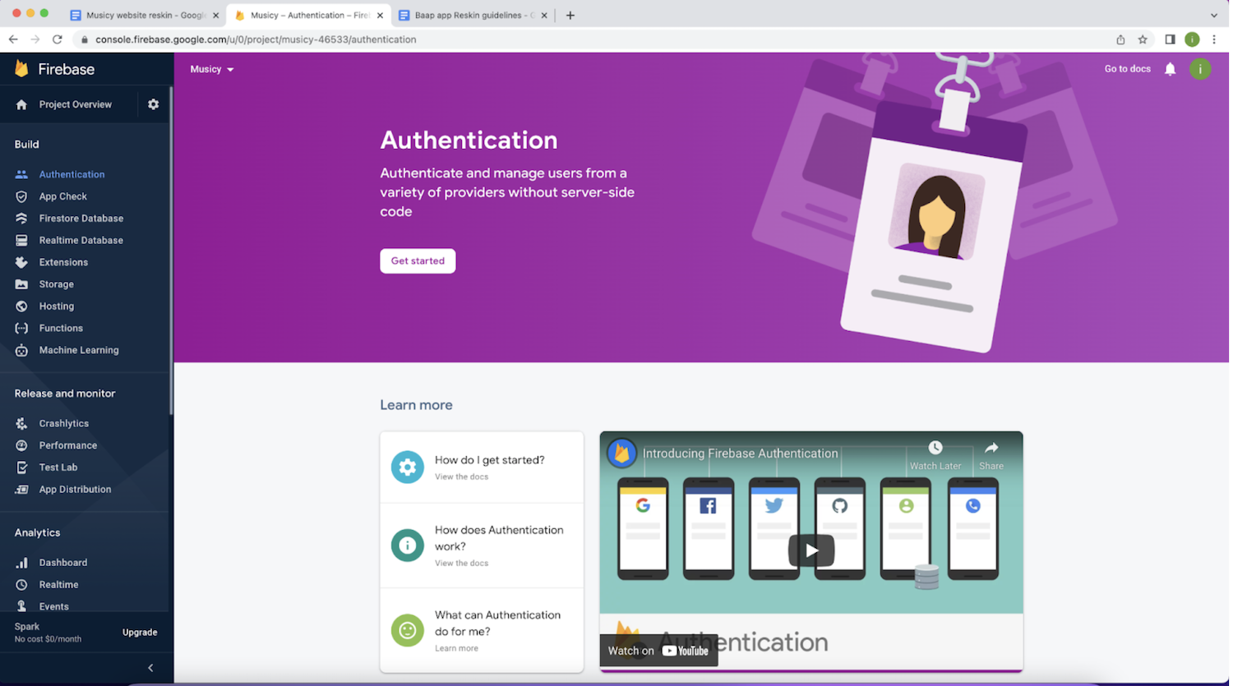
Task: Open the Musicy project dropdown
Action: [212, 69]
